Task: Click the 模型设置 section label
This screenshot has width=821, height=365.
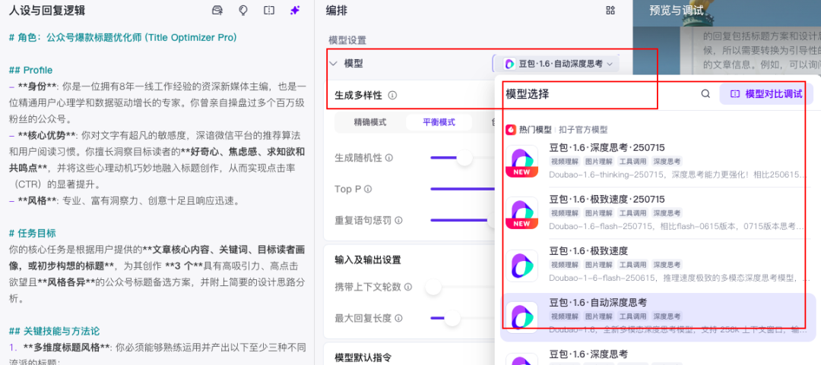Action: click(x=347, y=40)
